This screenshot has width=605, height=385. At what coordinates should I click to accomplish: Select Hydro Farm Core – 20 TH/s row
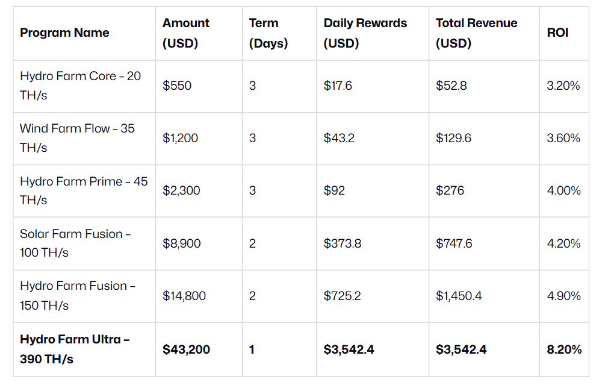[x=80, y=86]
